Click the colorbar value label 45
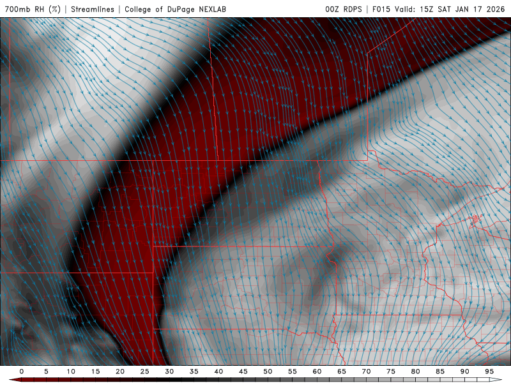 pos(243,372)
